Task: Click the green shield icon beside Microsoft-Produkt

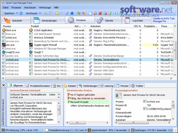Action: tap(68, 102)
